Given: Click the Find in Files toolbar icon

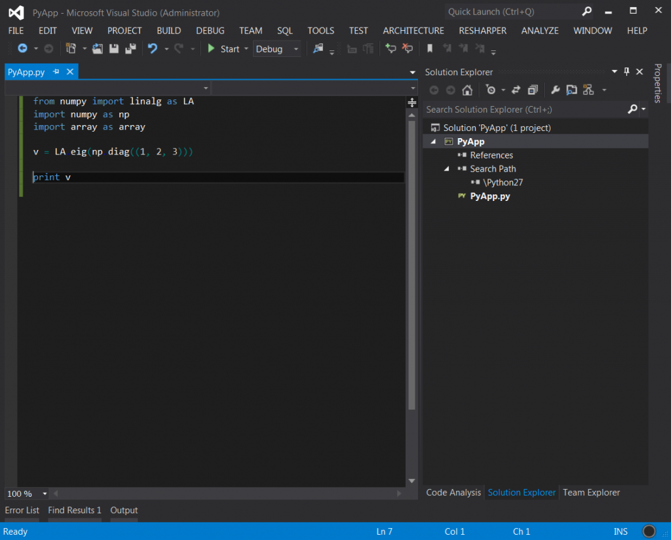Looking at the screenshot, I should 318,48.
